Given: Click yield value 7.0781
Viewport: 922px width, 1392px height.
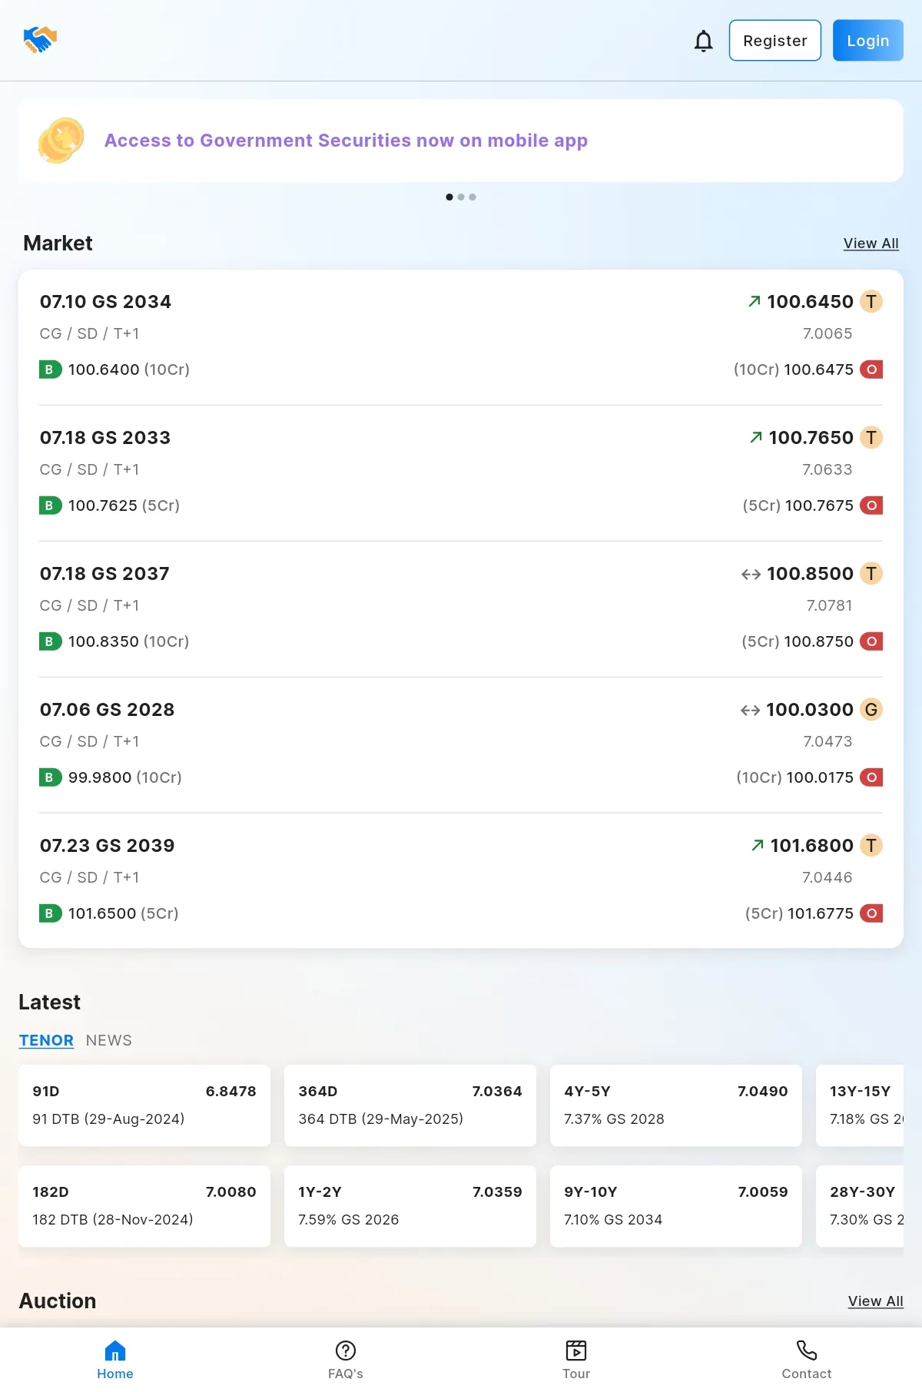Looking at the screenshot, I should click(829, 606).
